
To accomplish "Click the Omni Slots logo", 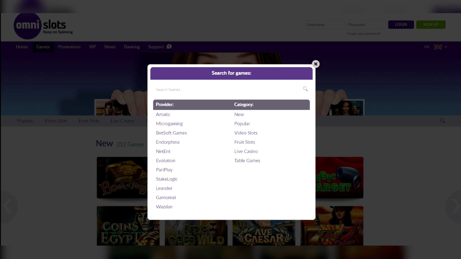I will pyautogui.click(x=43, y=26).
